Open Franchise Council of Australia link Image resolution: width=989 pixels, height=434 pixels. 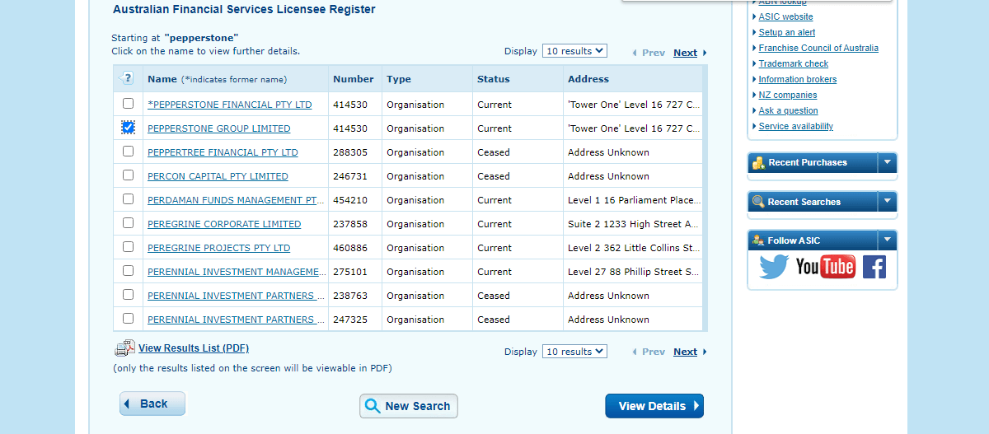[x=818, y=48]
